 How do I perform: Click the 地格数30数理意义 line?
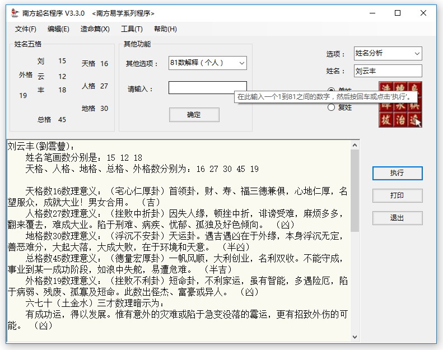[x=178, y=241]
